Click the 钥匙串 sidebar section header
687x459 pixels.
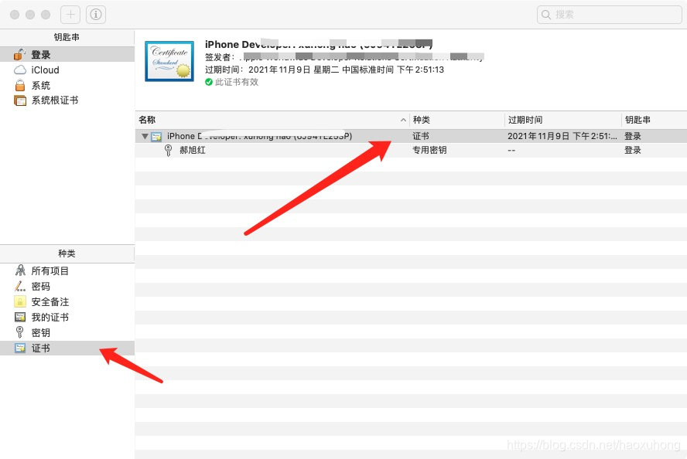click(67, 37)
